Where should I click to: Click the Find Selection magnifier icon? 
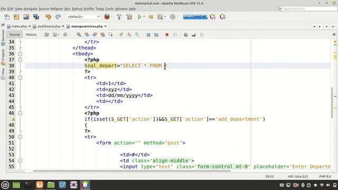tap(79, 35)
